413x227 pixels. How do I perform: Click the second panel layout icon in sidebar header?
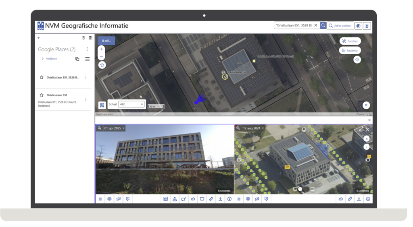pyautogui.click(x=91, y=38)
